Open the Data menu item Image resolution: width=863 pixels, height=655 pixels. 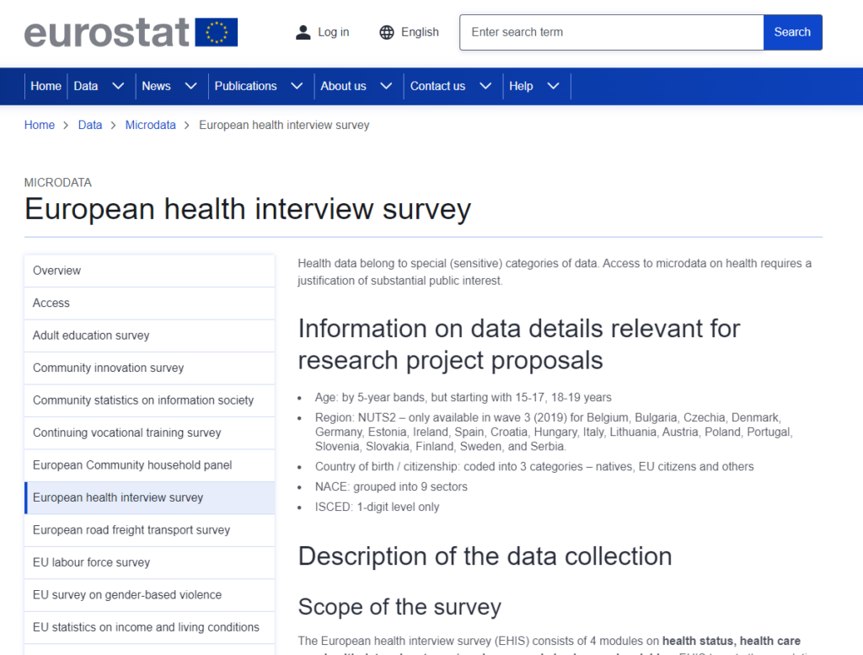[x=86, y=86]
